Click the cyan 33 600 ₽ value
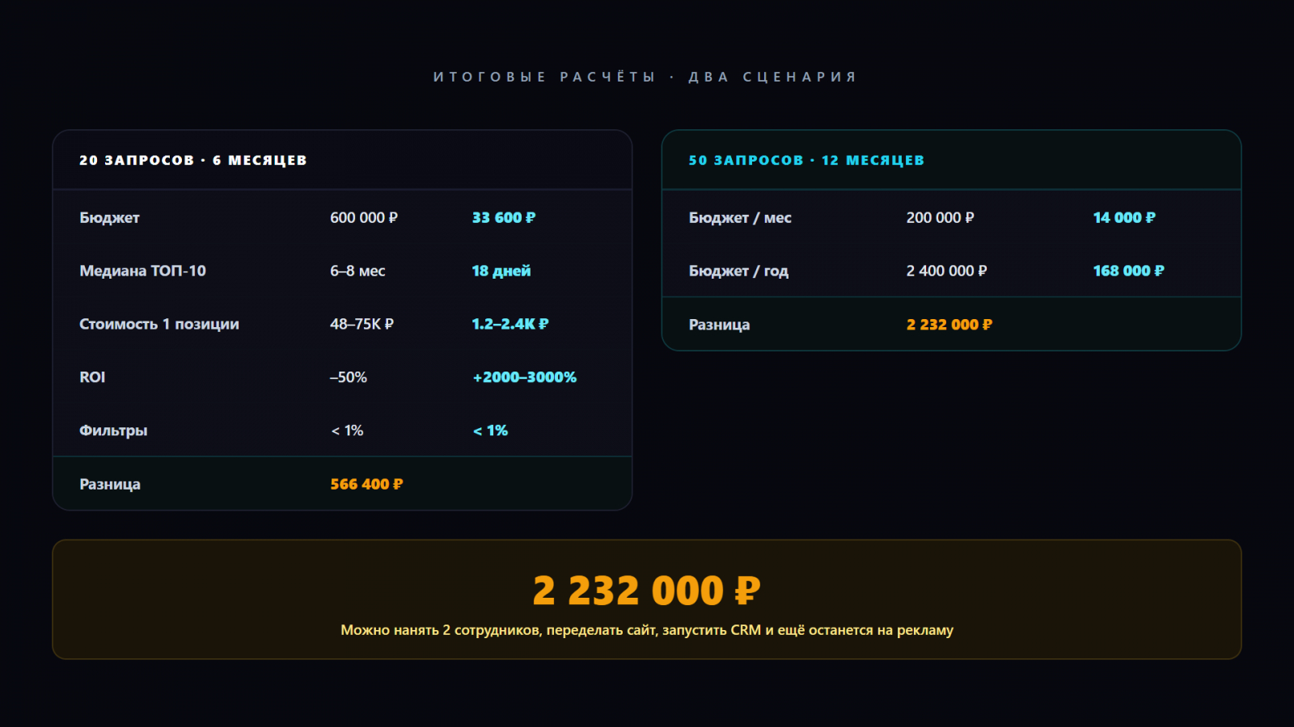This screenshot has width=1294, height=727. click(x=503, y=217)
